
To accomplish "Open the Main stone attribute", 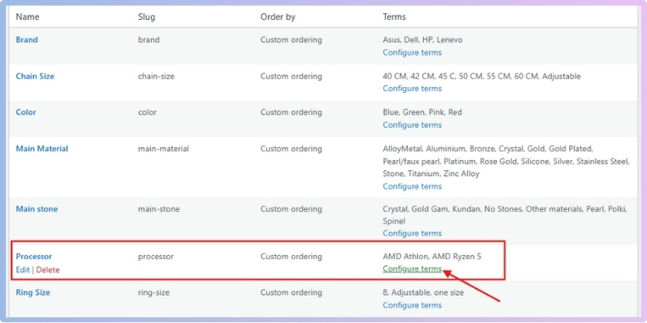I will click(36, 209).
